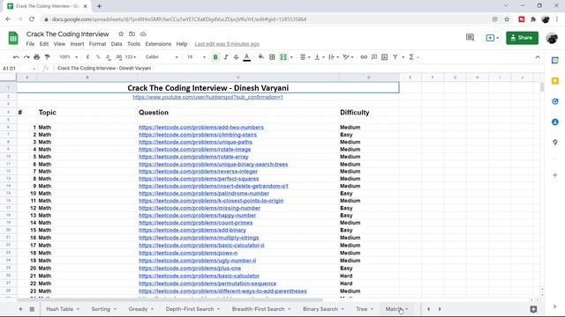Viewport: 565px width, 317px height.
Task: Expand merge cells options arrow
Action: pyautogui.click(x=291, y=57)
